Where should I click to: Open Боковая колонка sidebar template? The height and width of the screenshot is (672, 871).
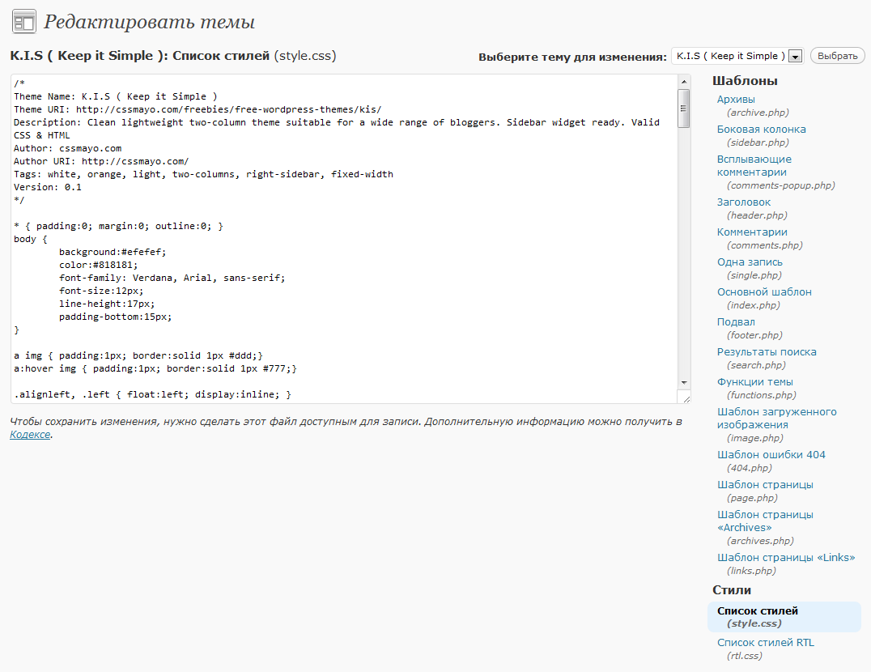coord(761,130)
